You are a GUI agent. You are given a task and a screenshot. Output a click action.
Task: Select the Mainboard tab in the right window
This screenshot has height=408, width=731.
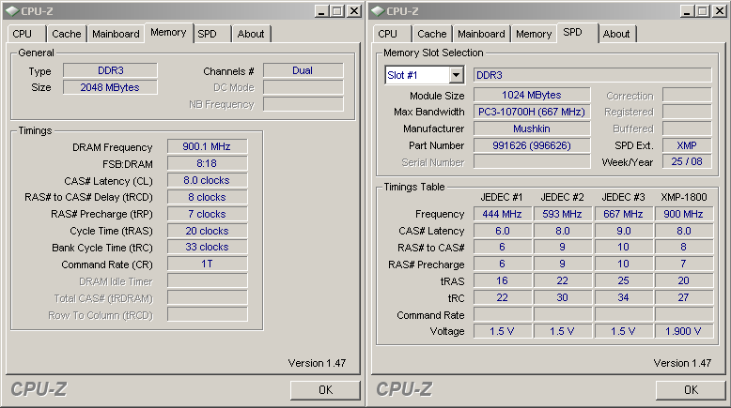(x=481, y=34)
